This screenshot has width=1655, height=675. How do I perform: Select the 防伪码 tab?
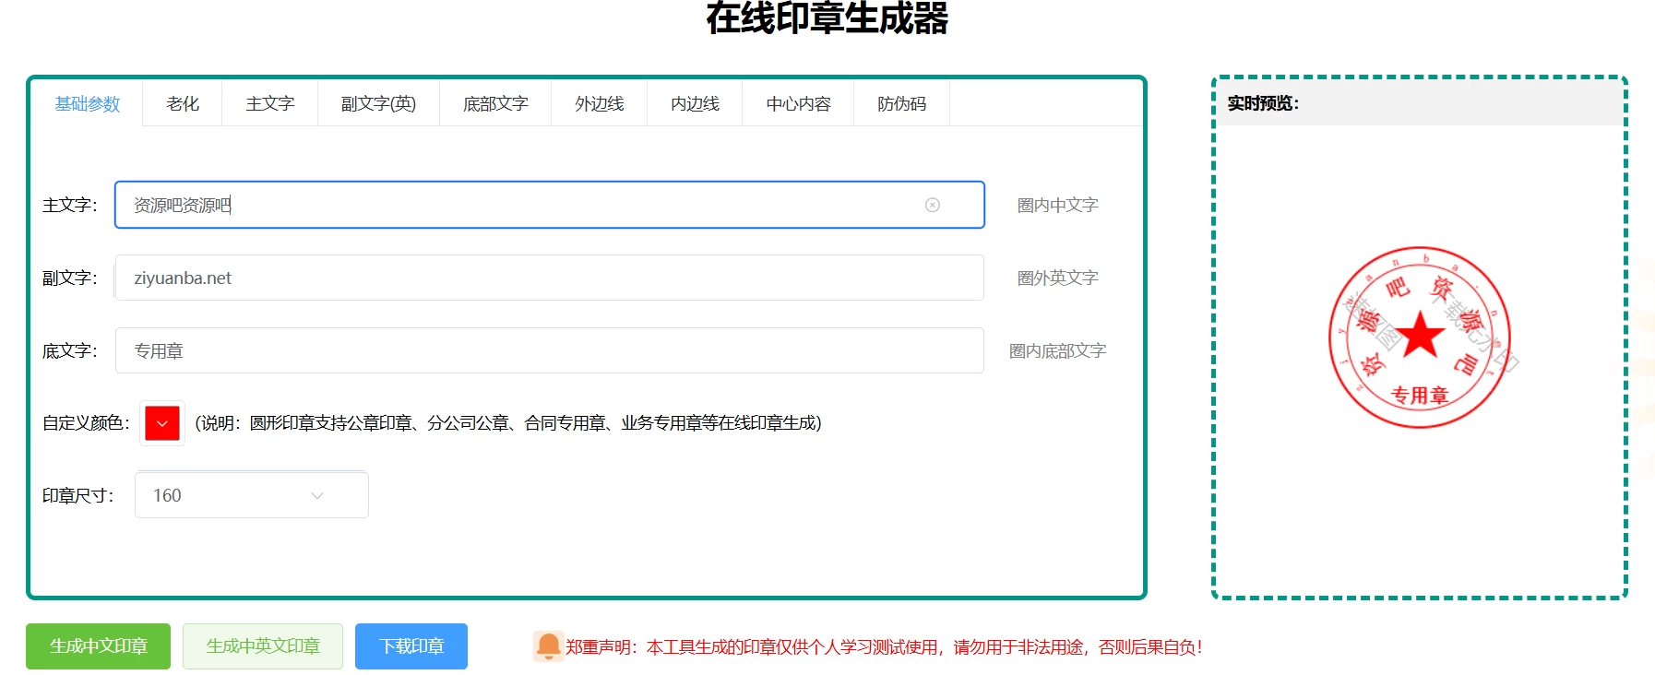tap(902, 104)
